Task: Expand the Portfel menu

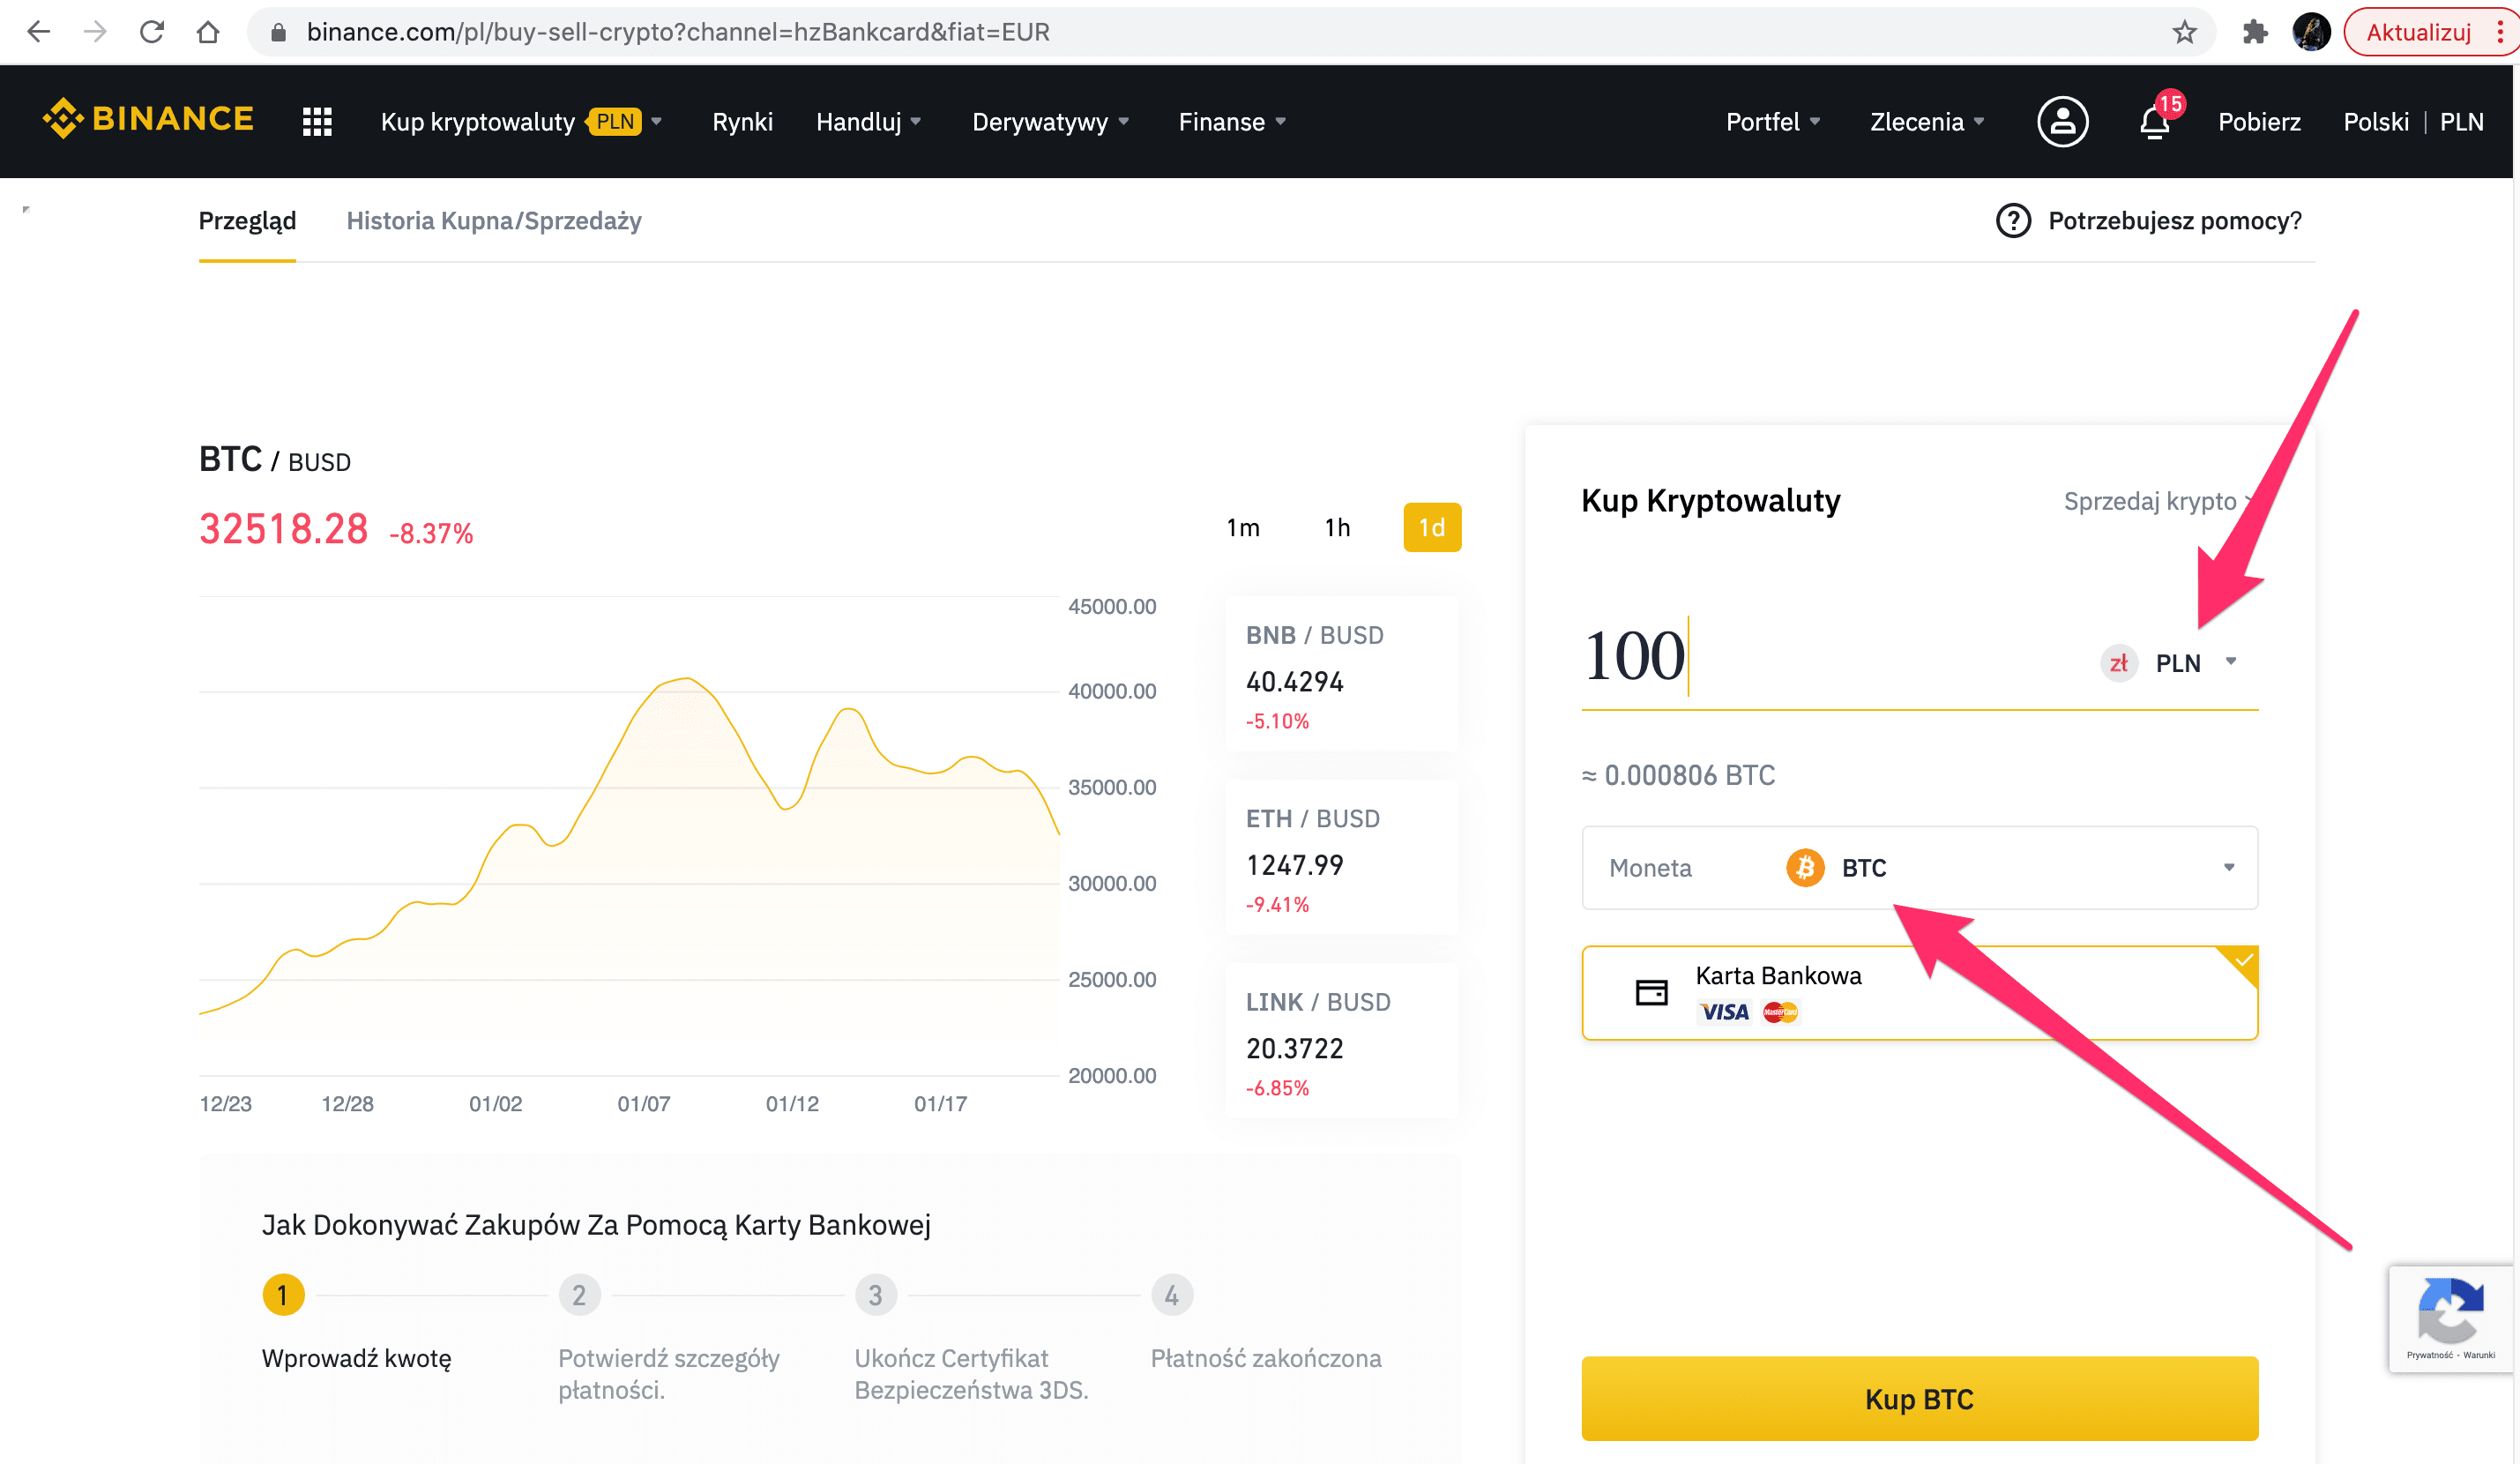Action: coord(1772,121)
